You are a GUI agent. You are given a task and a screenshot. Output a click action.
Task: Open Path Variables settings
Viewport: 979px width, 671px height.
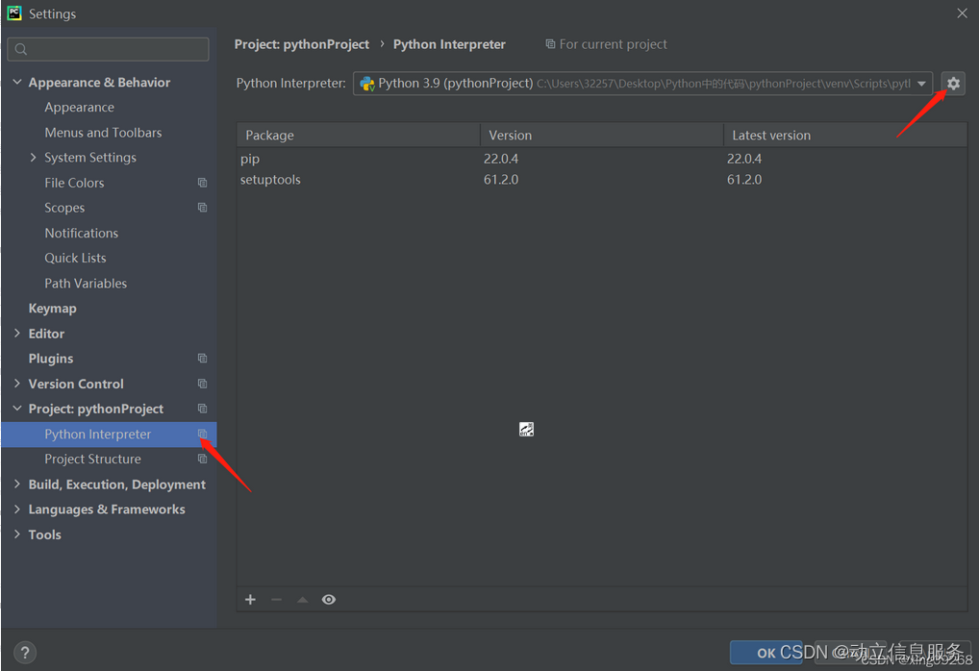[86, 284]
